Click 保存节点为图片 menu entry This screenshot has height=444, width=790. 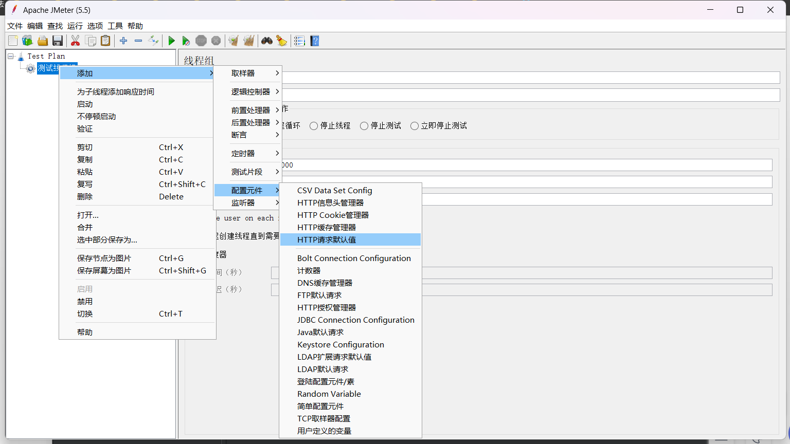pyautogui.click(x=137, y=258)
